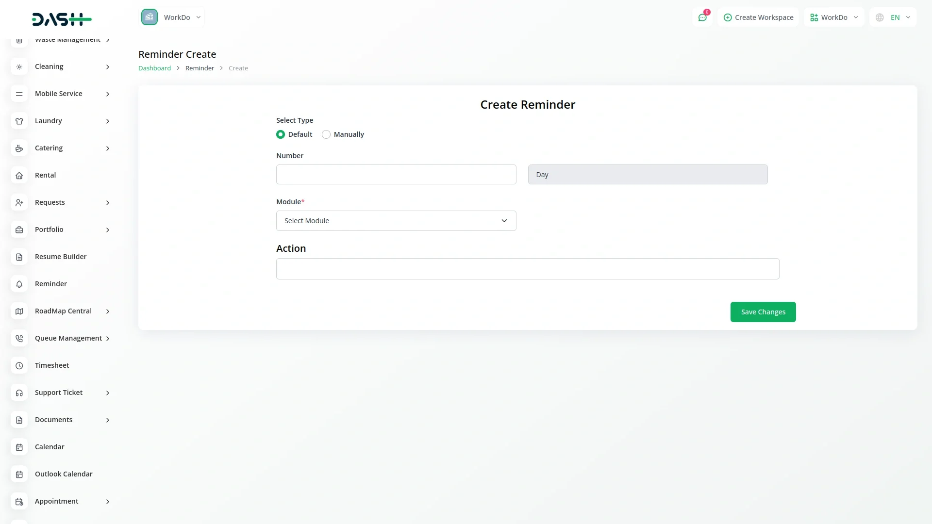
Task: Select the Manually type radio button
Action: click(326, 134)
